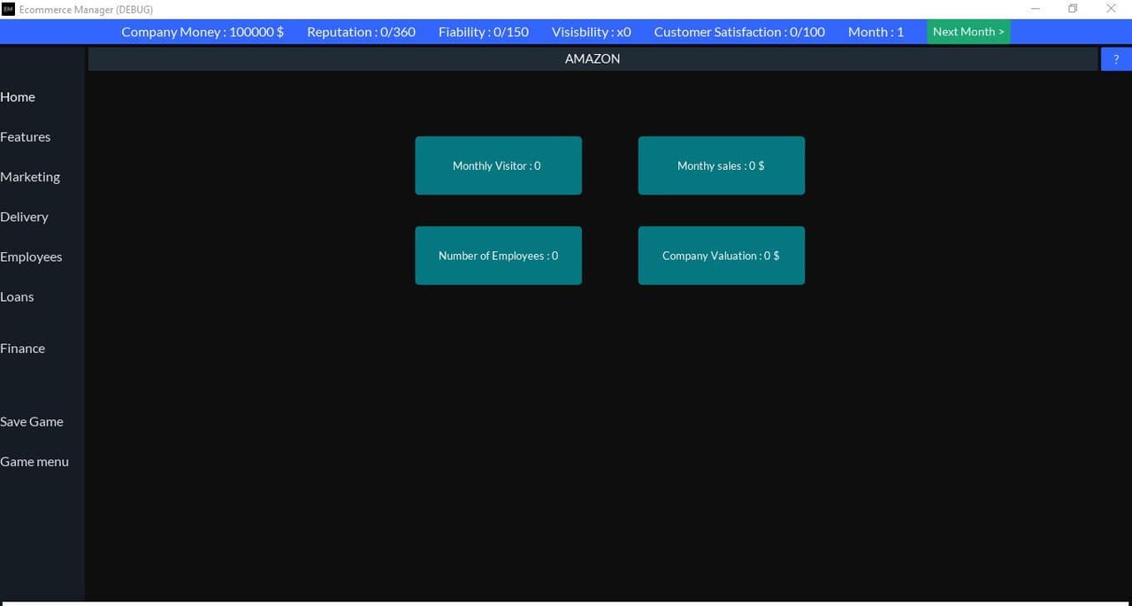Open the Marketing section
Image resolution: width=1132 pixels, height=606 pixels.
click(x=30, y=176)
